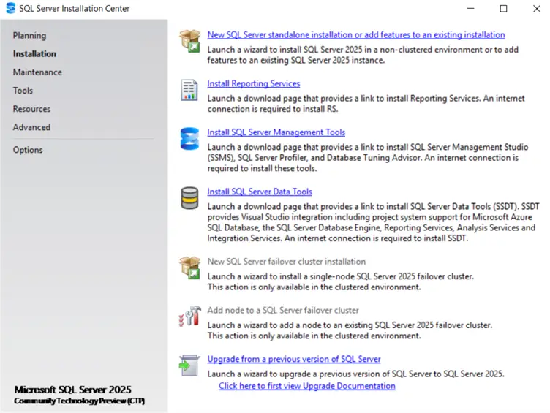Open New SQL Server standalone installation link

[x=356, y=34]
